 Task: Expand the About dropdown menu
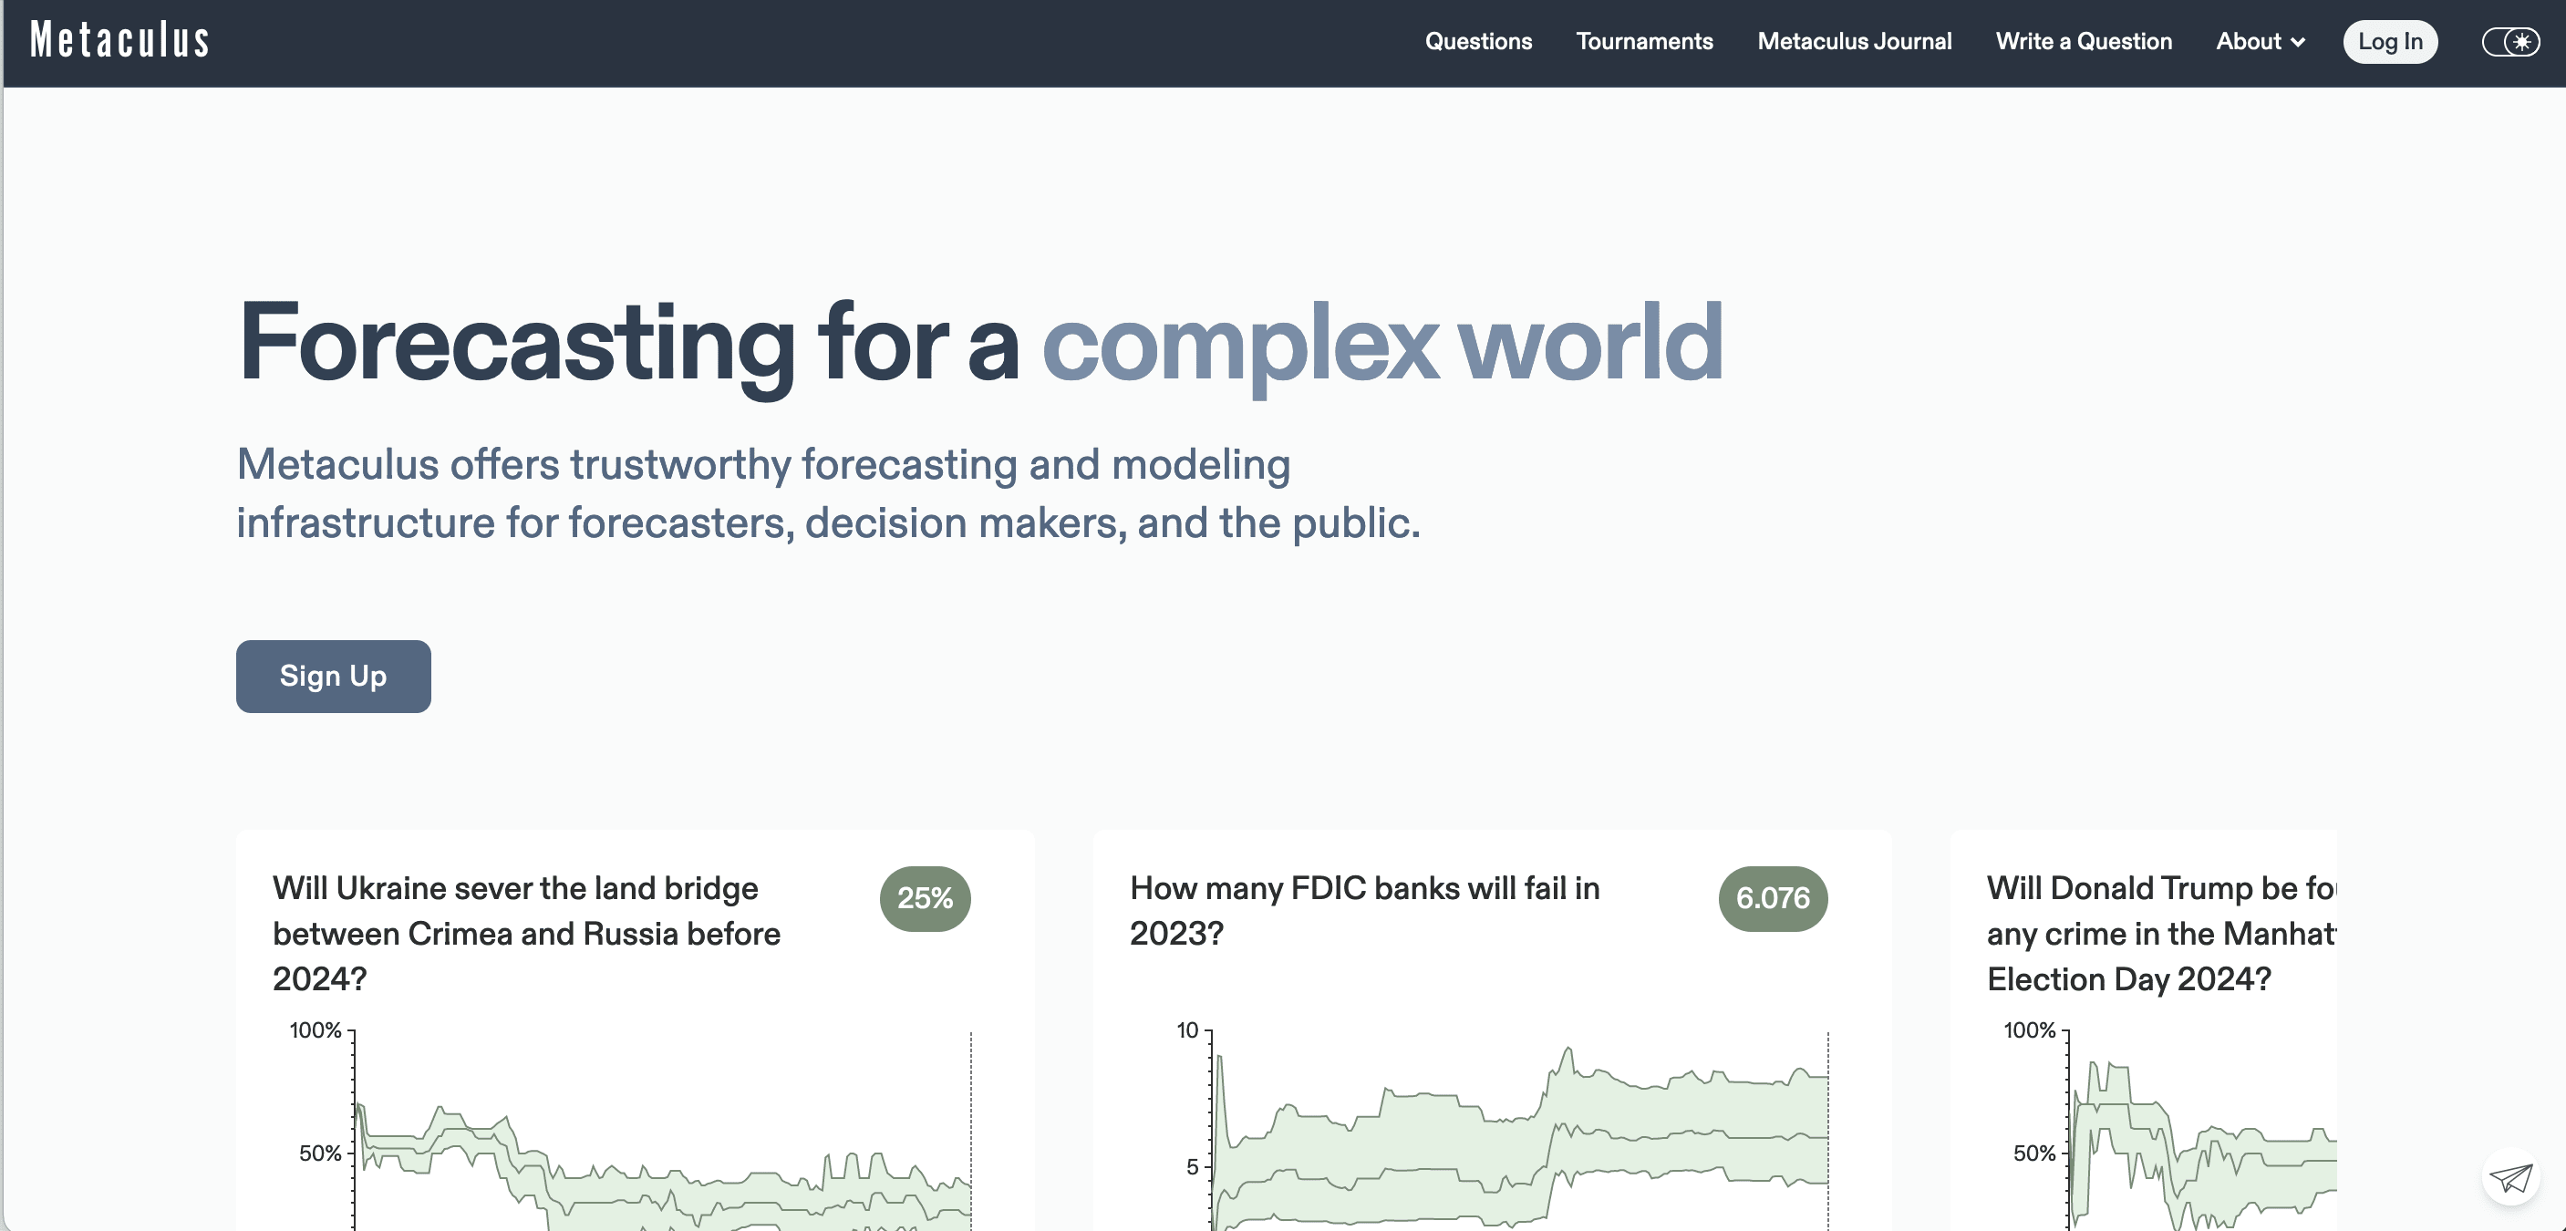2249,42
